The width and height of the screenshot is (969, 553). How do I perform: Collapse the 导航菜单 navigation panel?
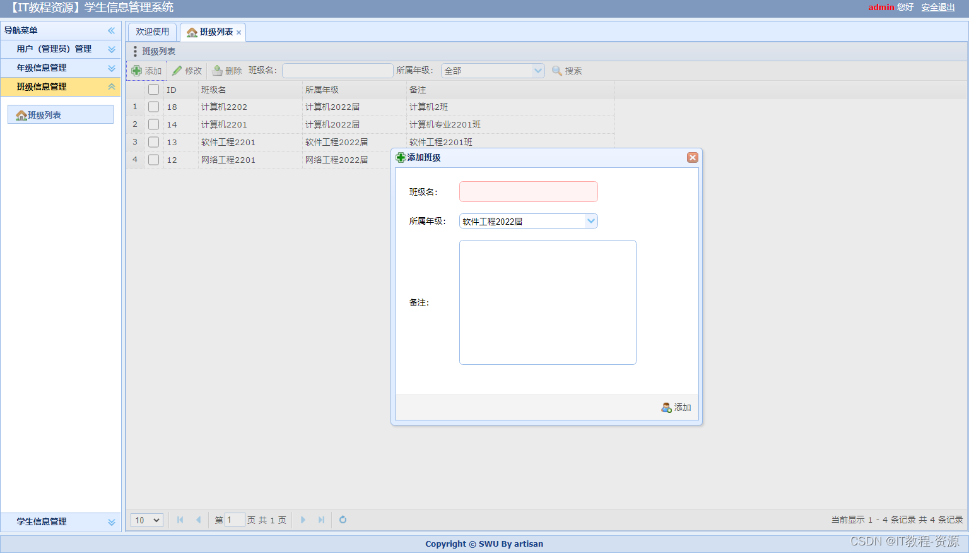pyautogui.click(x=111, y=30)
